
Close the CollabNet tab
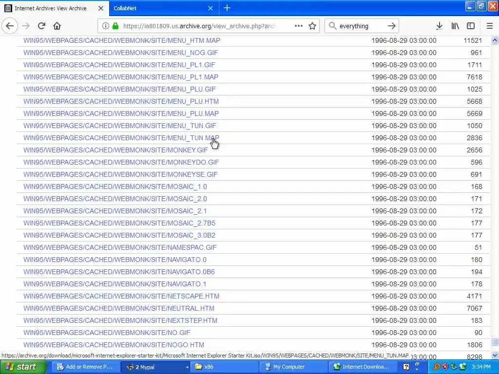211,8
